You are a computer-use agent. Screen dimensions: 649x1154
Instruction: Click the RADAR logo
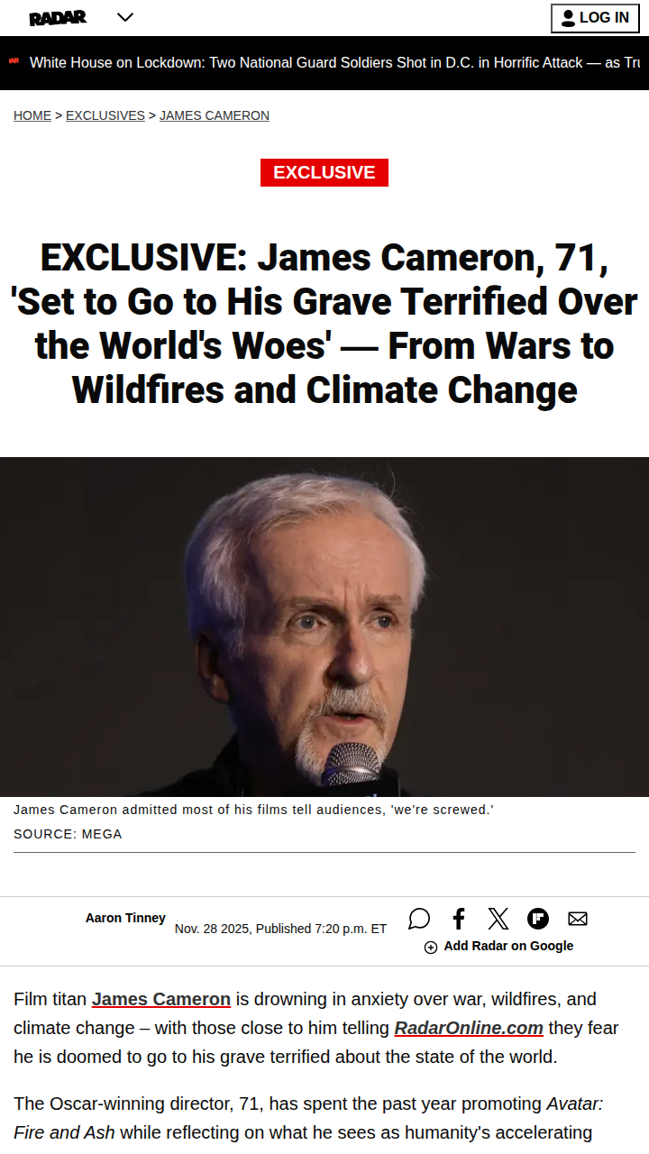tap(58, 17)
